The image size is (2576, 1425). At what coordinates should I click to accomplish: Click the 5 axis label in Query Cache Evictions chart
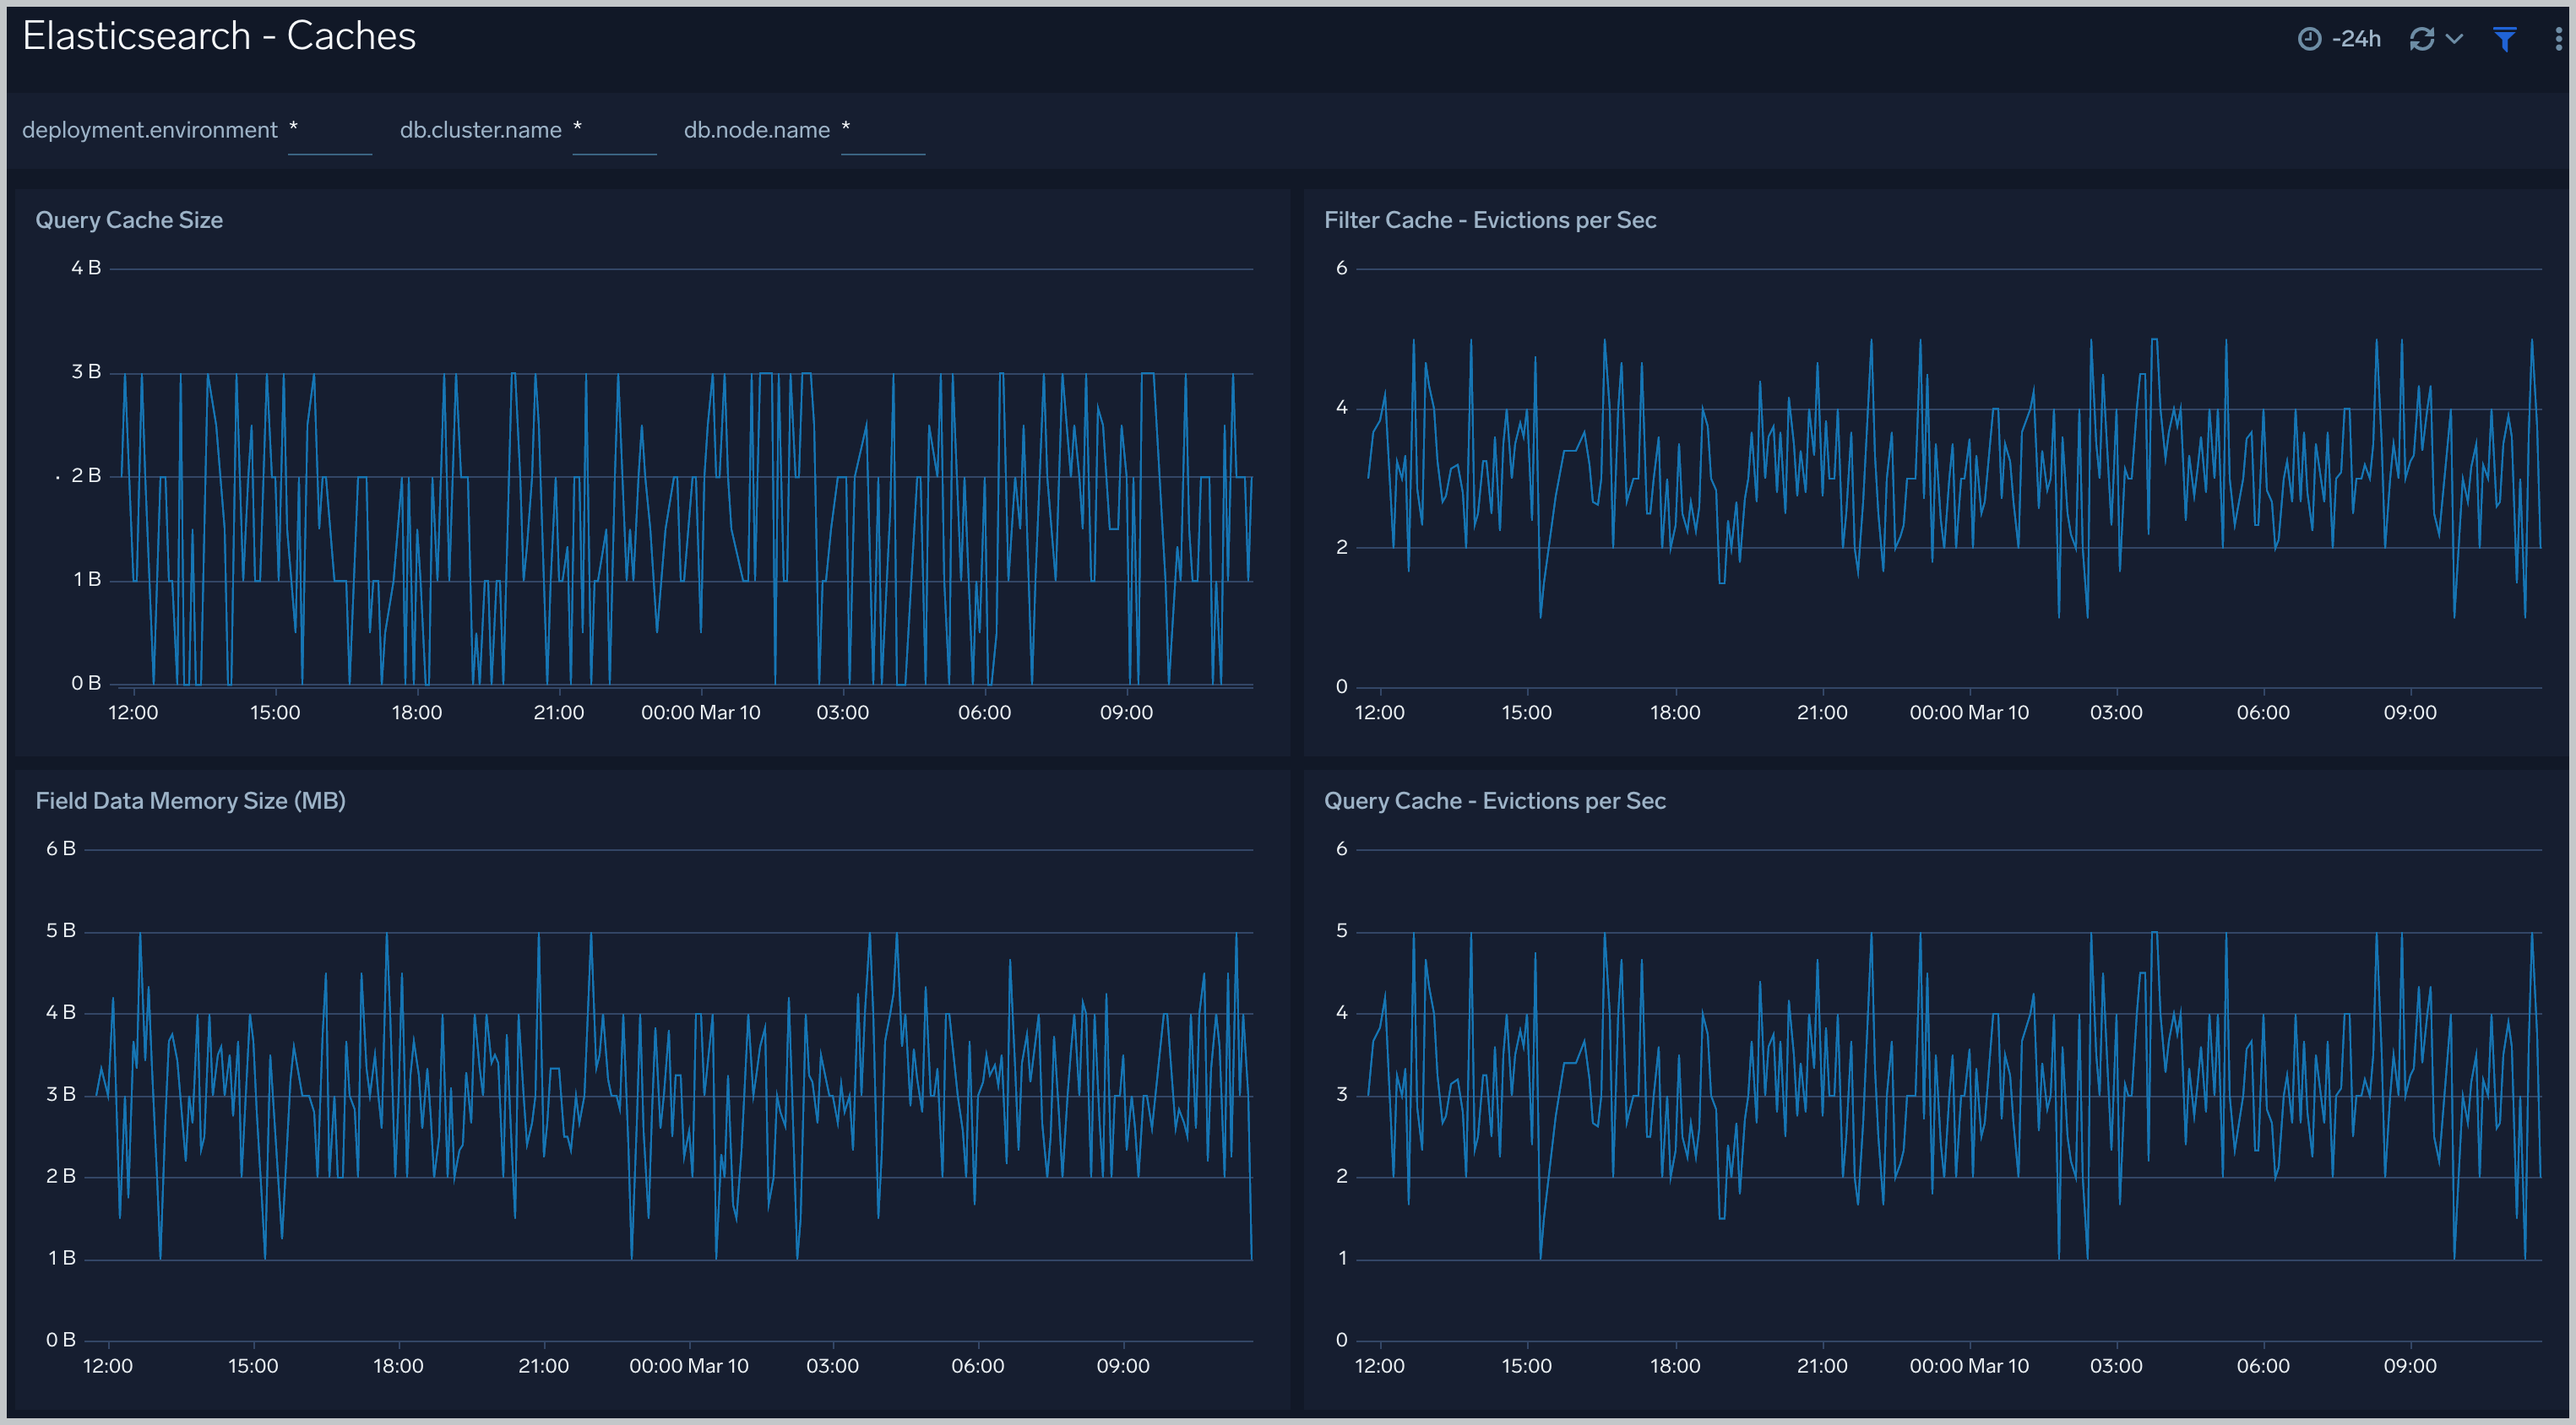[1342, 930]
